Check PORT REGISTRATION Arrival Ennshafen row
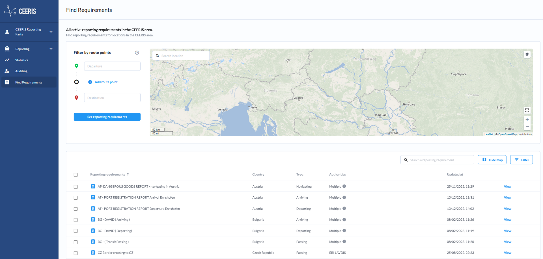 coord(76,198)
